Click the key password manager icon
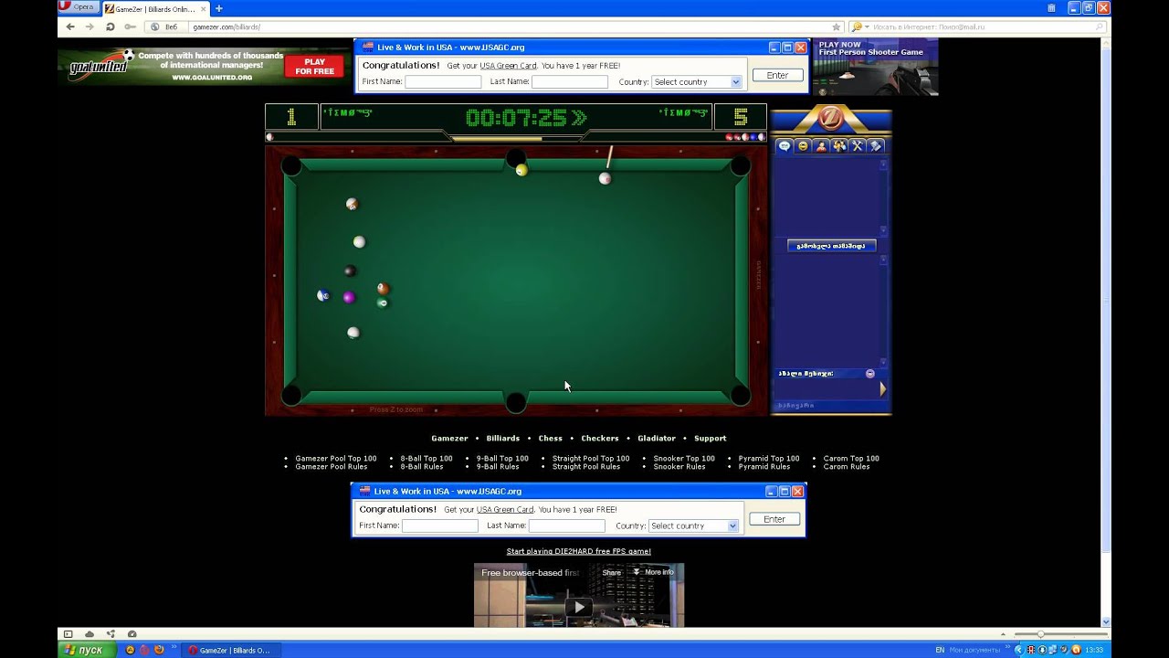Image resolution: width=1169 pixels, height=658 pixels. (129, 27)
